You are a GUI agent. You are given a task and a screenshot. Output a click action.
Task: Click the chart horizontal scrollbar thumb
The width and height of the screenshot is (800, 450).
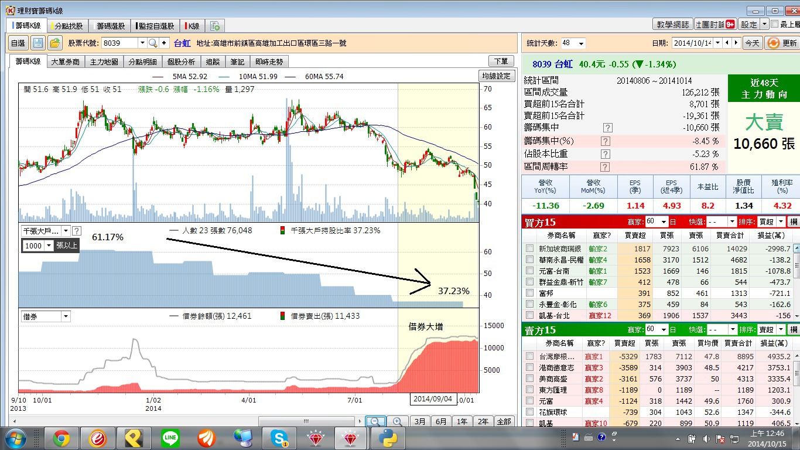tap(307, 421)
